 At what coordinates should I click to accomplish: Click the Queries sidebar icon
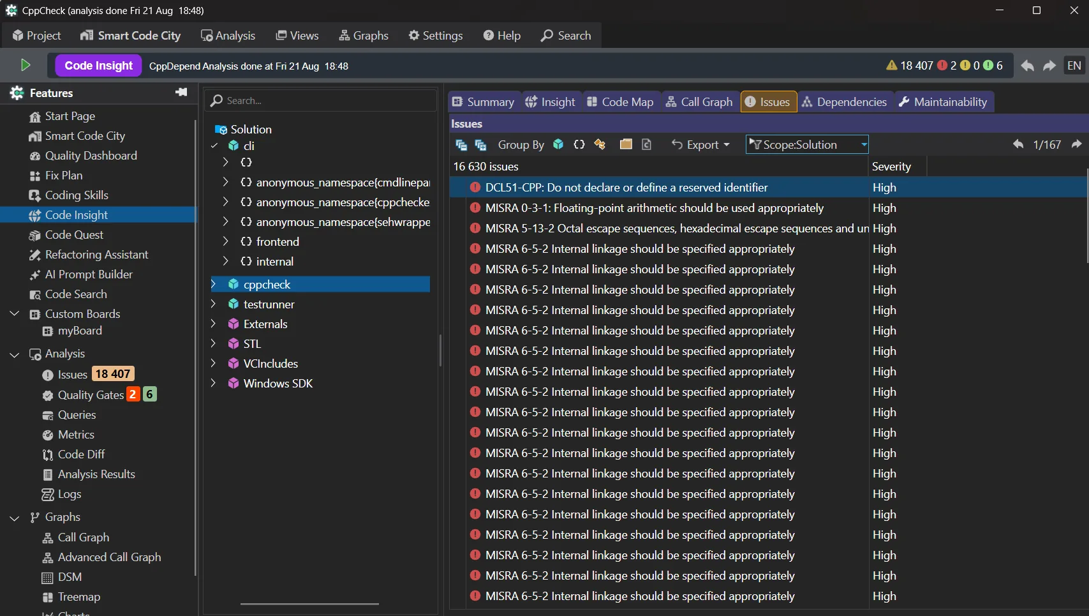pos(48,415)
